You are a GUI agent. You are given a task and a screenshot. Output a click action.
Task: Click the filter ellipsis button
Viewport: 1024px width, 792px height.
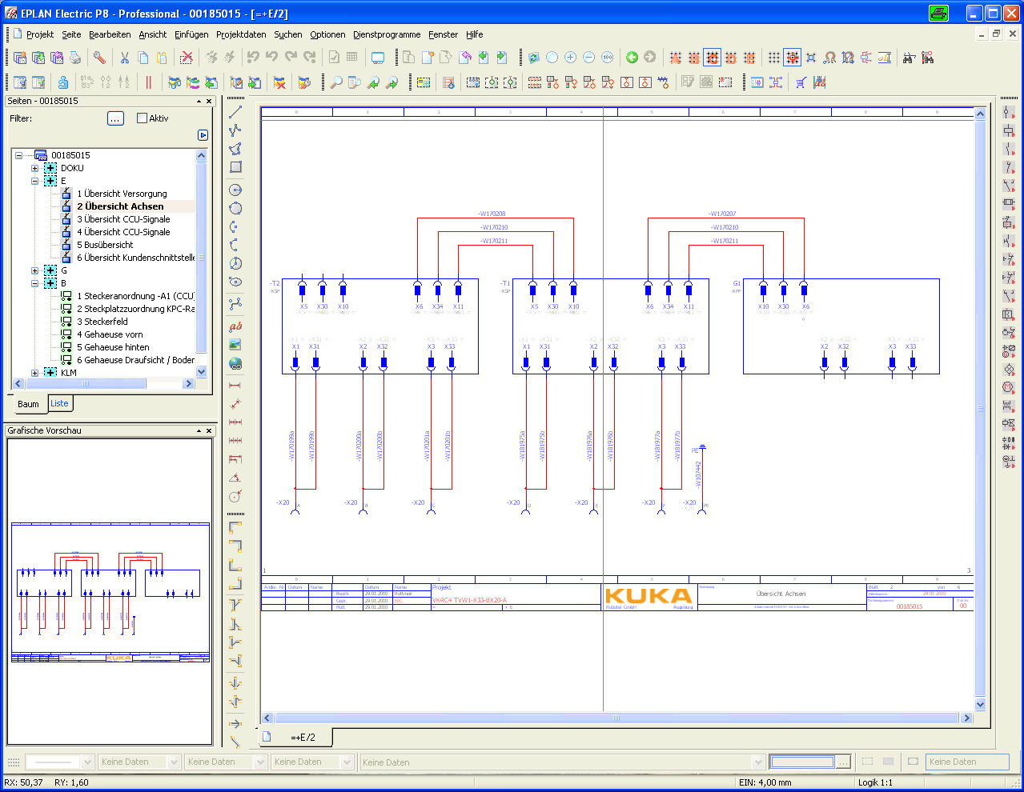(x=115, y=118)
